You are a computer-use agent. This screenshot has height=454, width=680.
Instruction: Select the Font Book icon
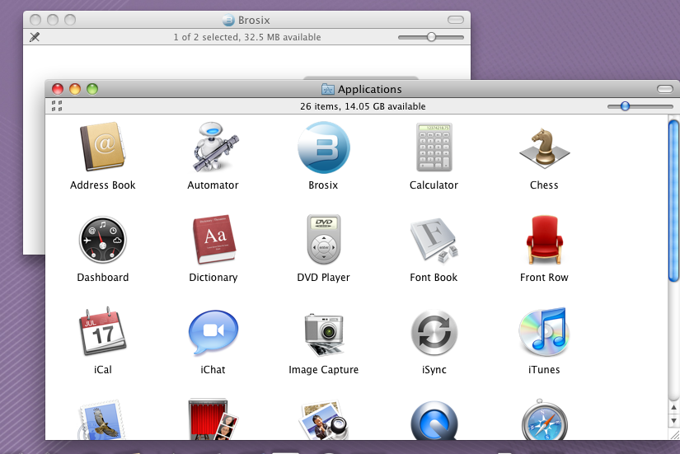[x=434, y=240]
